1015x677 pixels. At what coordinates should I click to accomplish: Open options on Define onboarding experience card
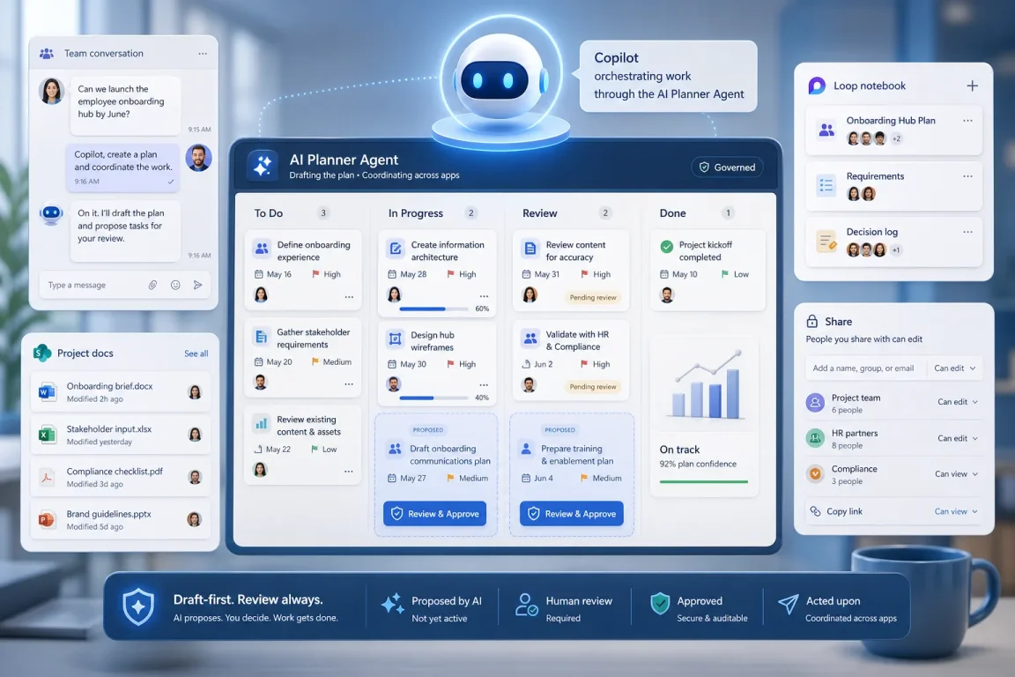click(349, 297)
